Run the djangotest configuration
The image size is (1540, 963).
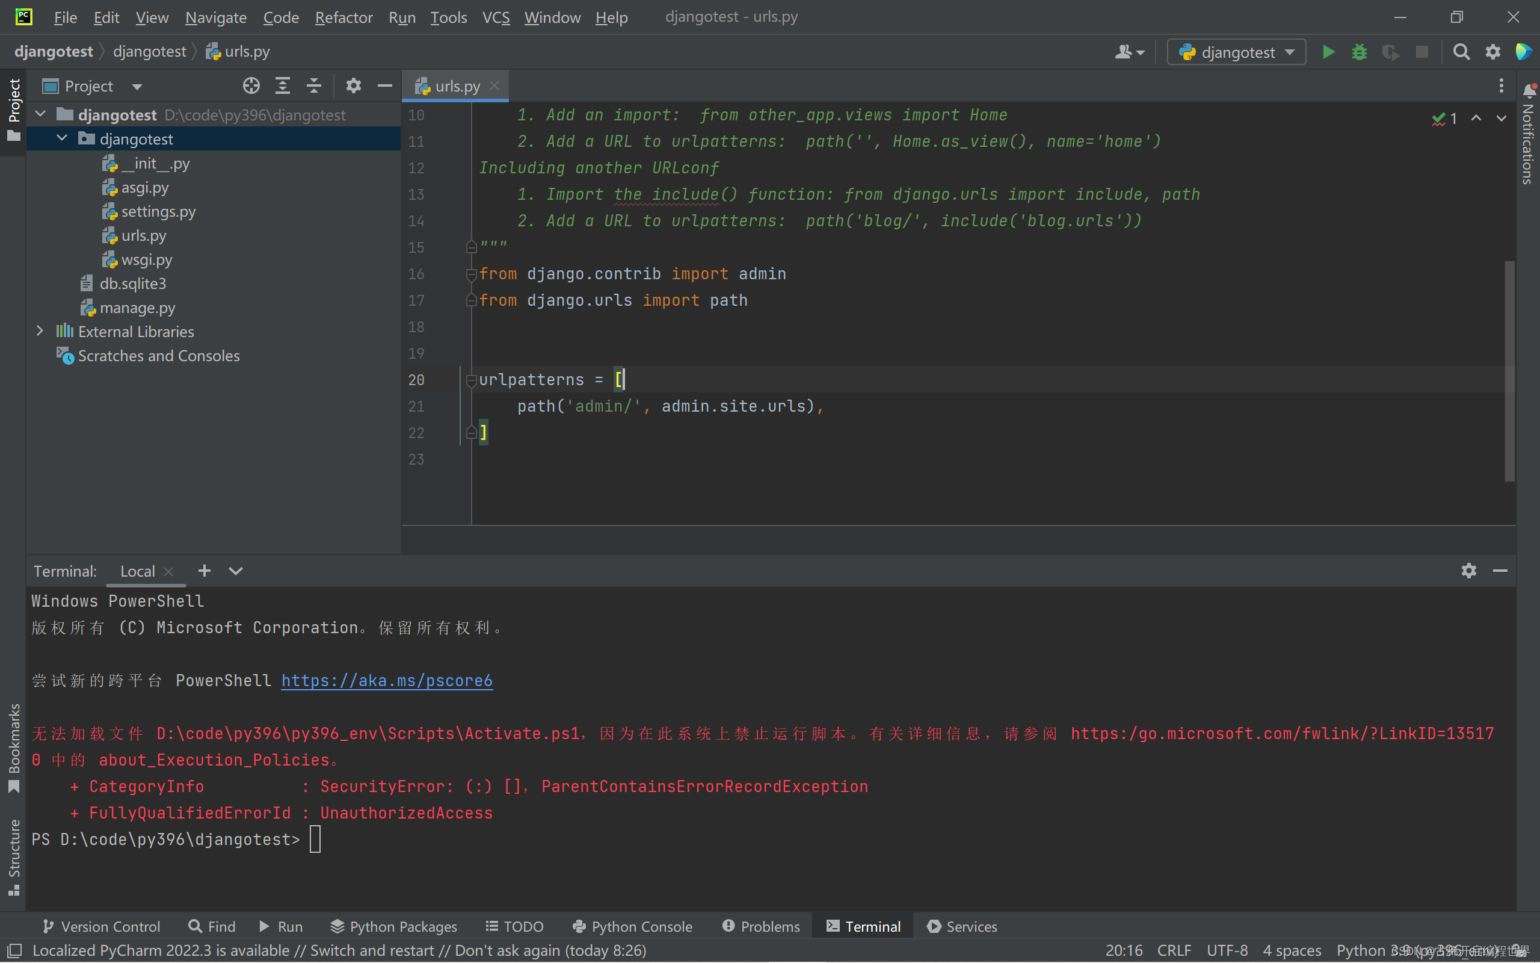(1328, 52)
